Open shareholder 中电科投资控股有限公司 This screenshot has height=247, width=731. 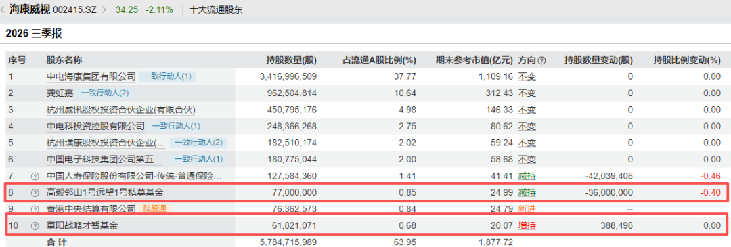coord(95,127)
